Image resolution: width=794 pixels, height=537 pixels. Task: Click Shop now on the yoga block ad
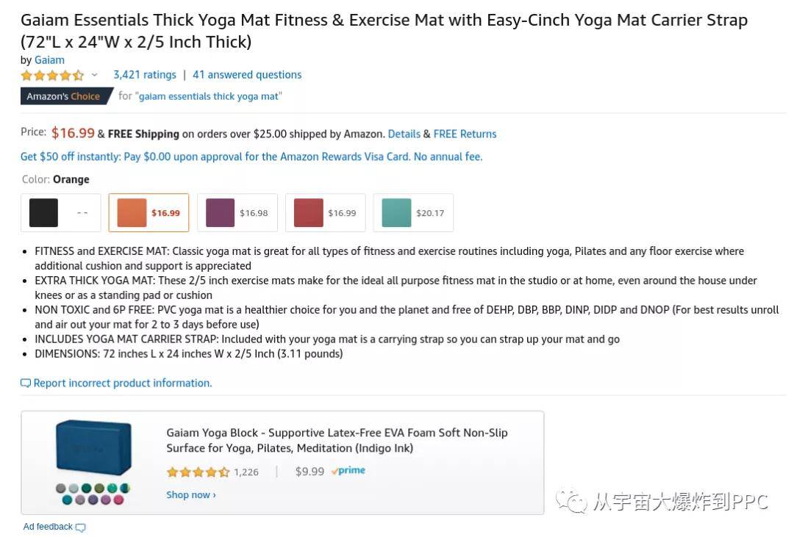coord(191,495)
